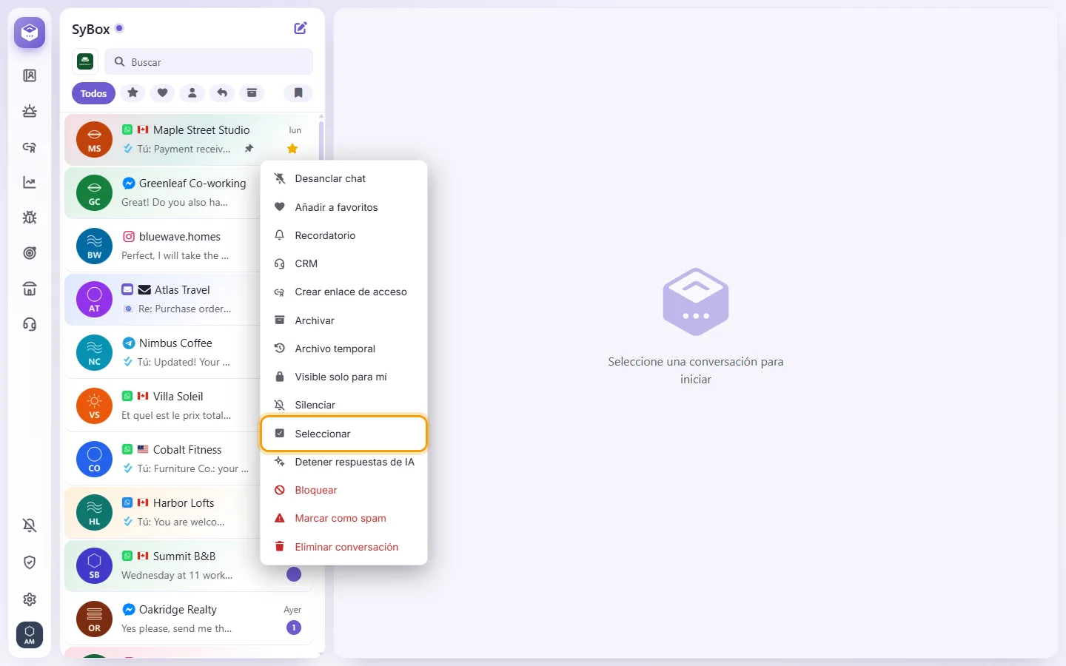Click the green account selector icon beside search
Viewport: 1066px width, 666px height.
pyautogui.click(x=85, y=61)
